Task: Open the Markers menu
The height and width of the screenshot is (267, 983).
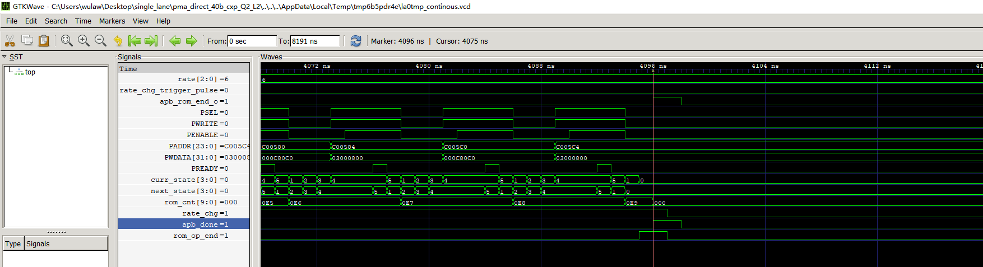Action: [x=112, y=21]
